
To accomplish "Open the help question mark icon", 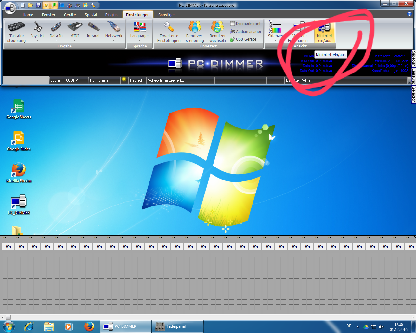I will [409, 14].
